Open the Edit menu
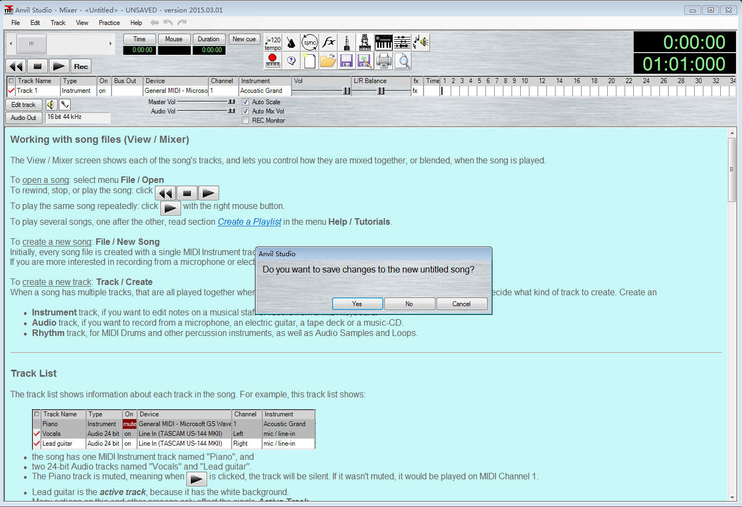 pos(35,23)
